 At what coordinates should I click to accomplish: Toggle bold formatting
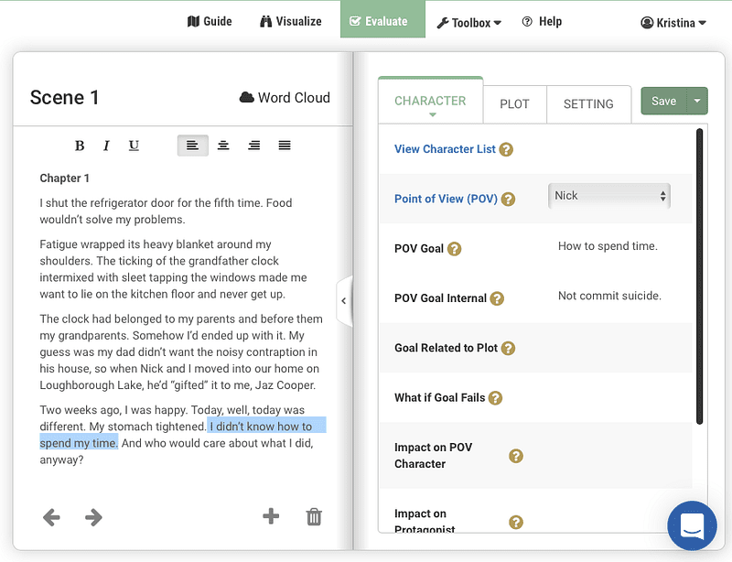(x=80, y=146)
